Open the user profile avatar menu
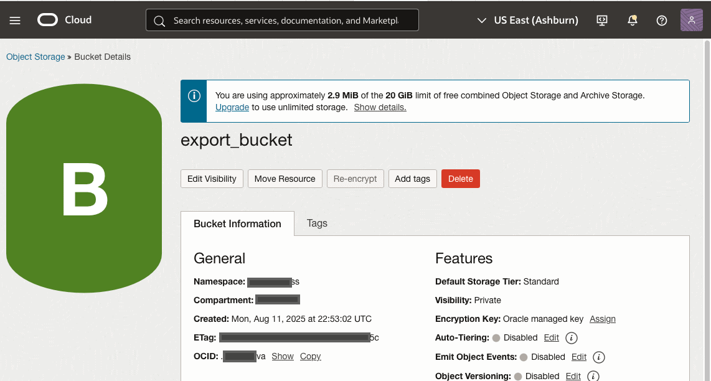The height and width of the screenshot is (381, 711). click(x=692, y=21)
